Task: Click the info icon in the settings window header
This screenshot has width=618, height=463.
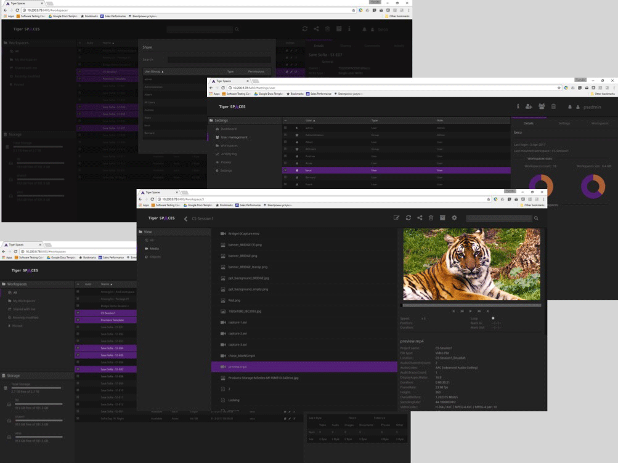Action: coord(518,107)
